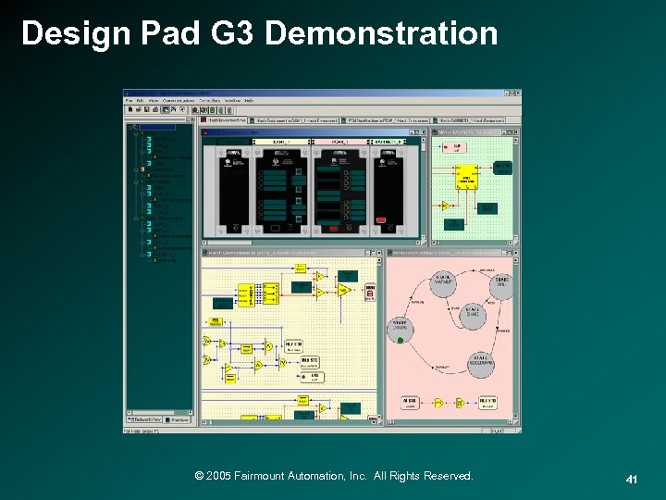Select the large yellow PID block in FAIRNET window
This screenshot has height=500, width=666.
point(466,177)
